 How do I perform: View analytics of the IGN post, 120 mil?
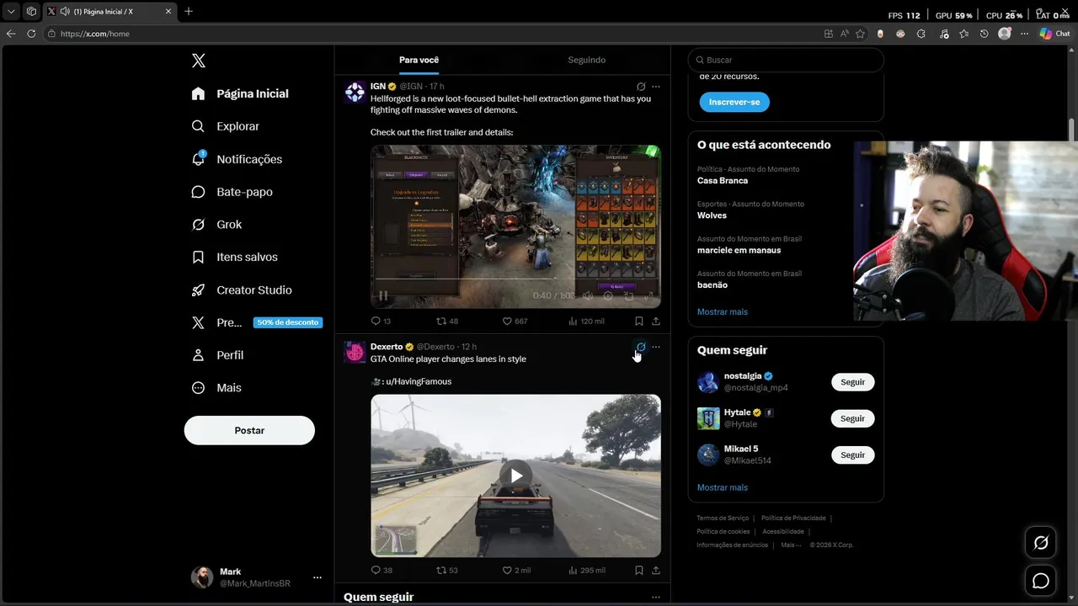[x=586, y=321]
